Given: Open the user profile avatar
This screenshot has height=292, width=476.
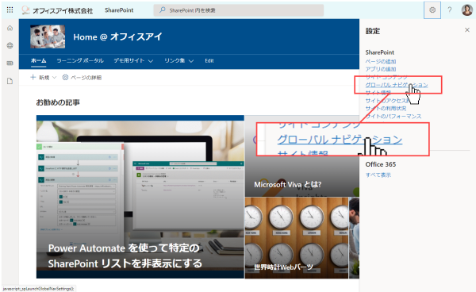Looking at the screenshot, I should tap(467, 10).
